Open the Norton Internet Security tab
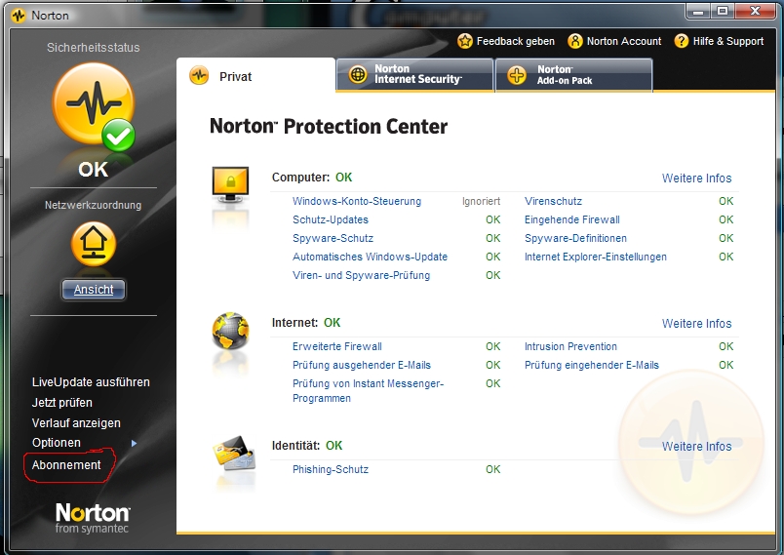Viewport: 784px width, 555px height. [x=415, y=75]
